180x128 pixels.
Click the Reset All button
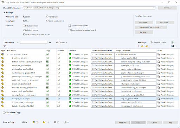pyautogui.click(x=122, y=122)
